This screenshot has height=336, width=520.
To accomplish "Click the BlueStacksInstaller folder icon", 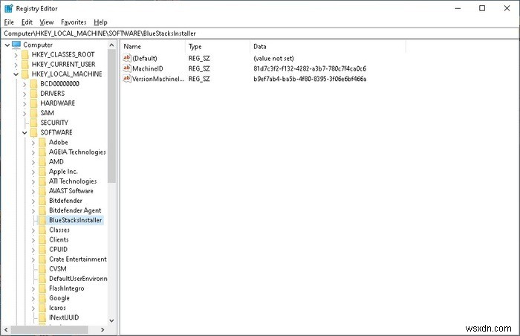I will tap(42, 220).
